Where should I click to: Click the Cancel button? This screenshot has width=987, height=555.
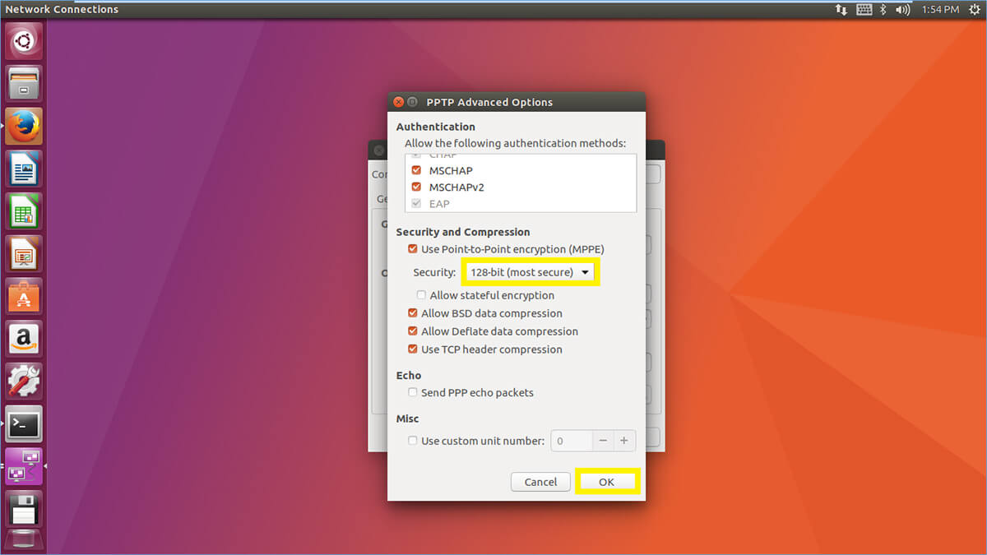point(540,482)
